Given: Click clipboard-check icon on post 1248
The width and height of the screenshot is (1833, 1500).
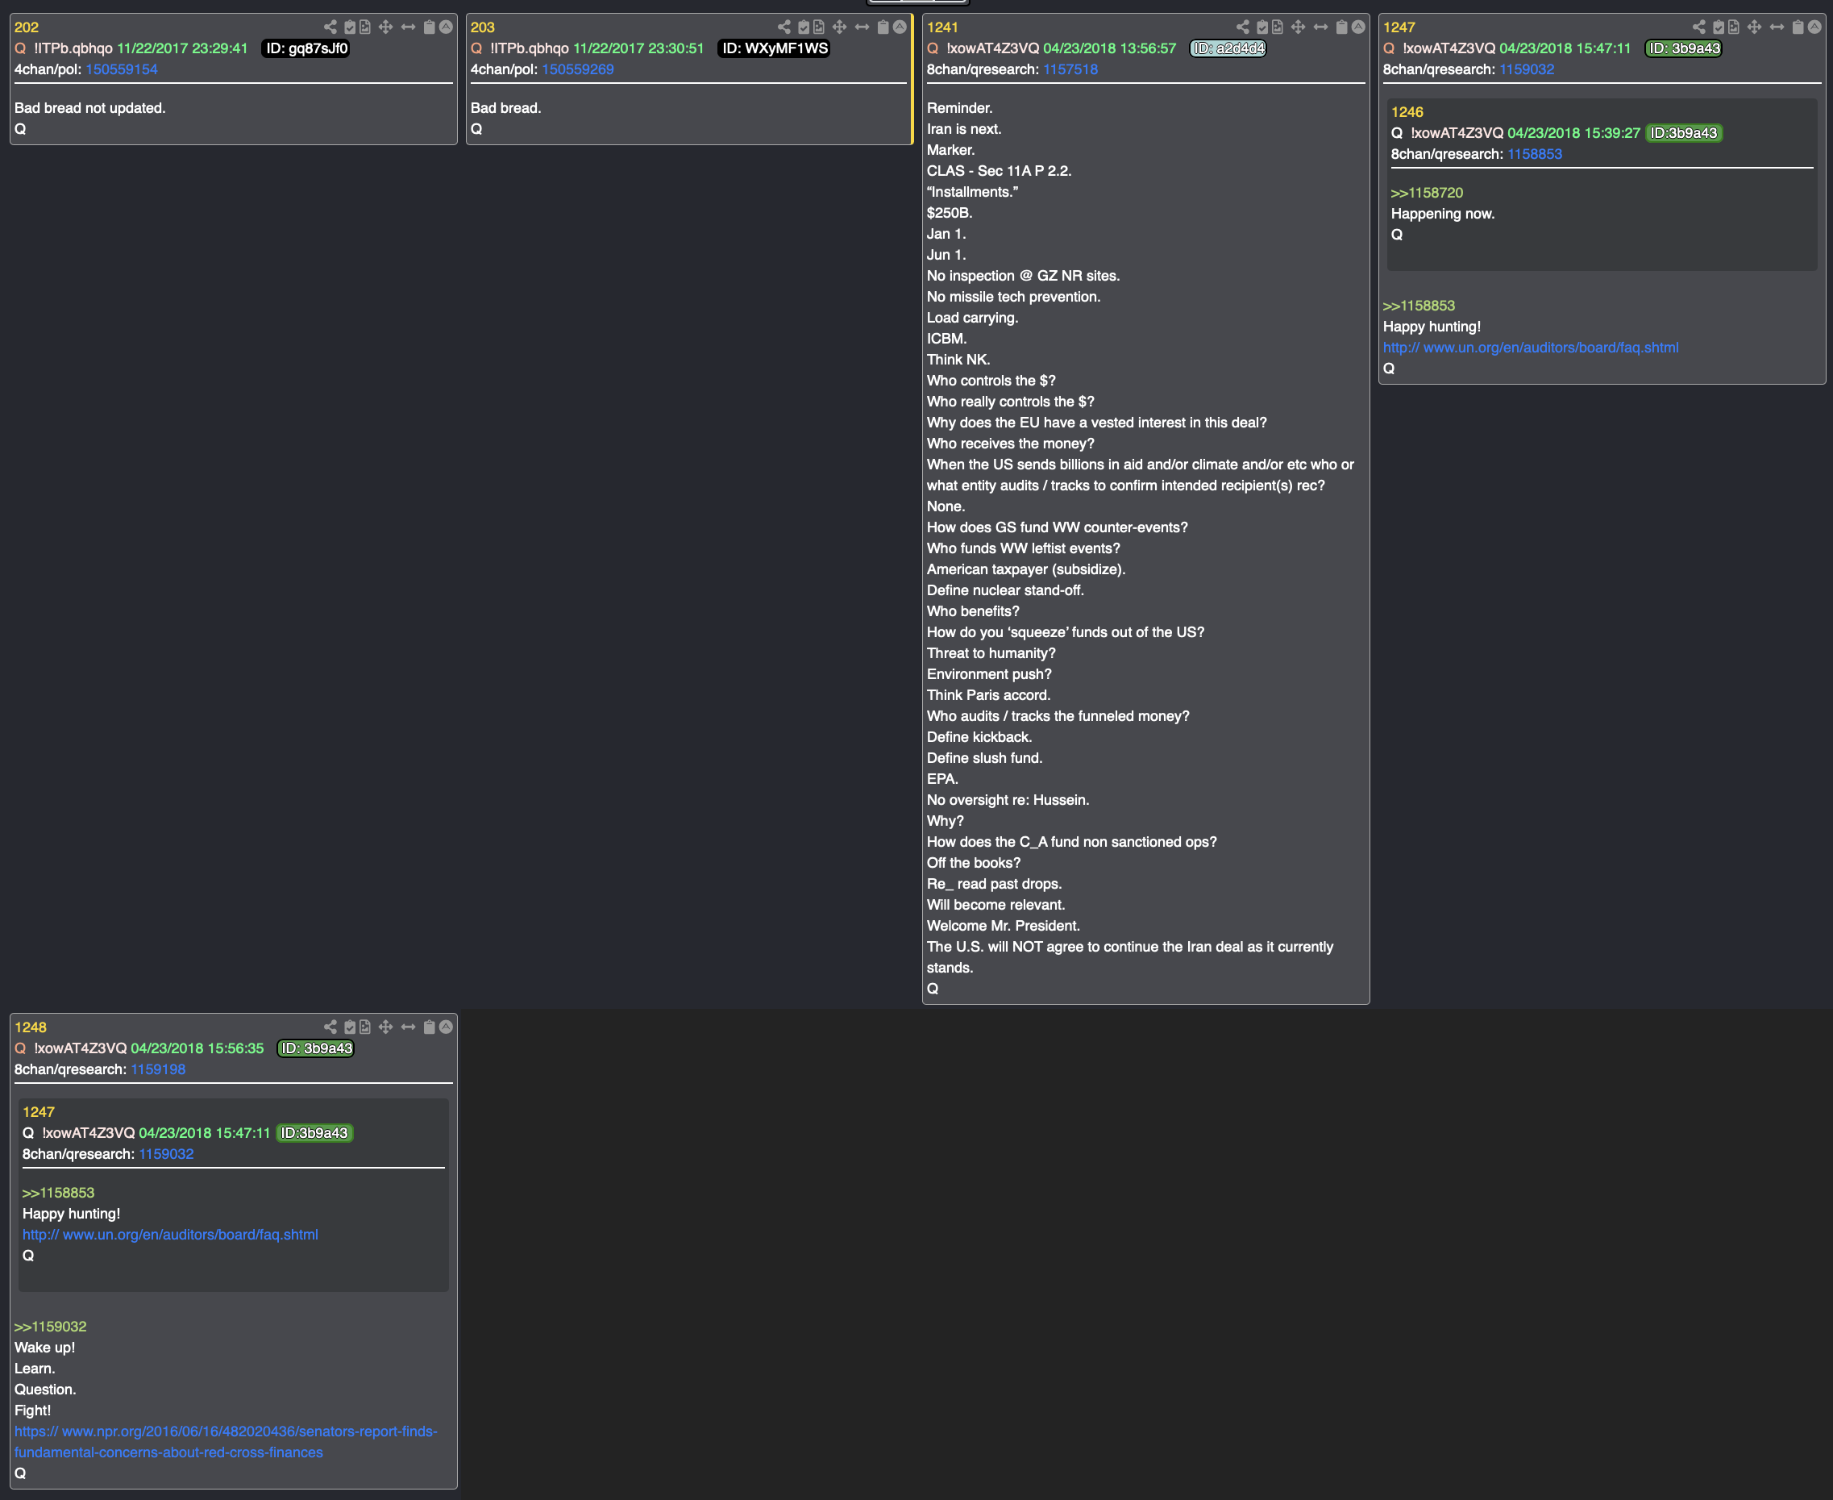Looking at the screenshot, I should point(350,1027).
